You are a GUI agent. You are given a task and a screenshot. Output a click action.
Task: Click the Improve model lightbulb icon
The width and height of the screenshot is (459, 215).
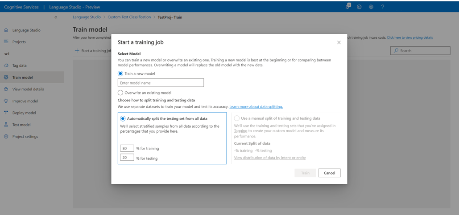(6, 101)
